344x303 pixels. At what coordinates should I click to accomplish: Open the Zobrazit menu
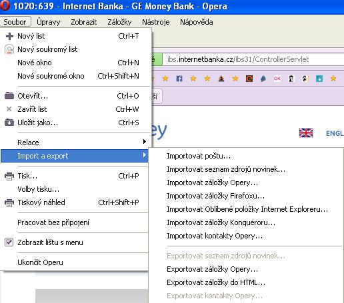[84, 22]
